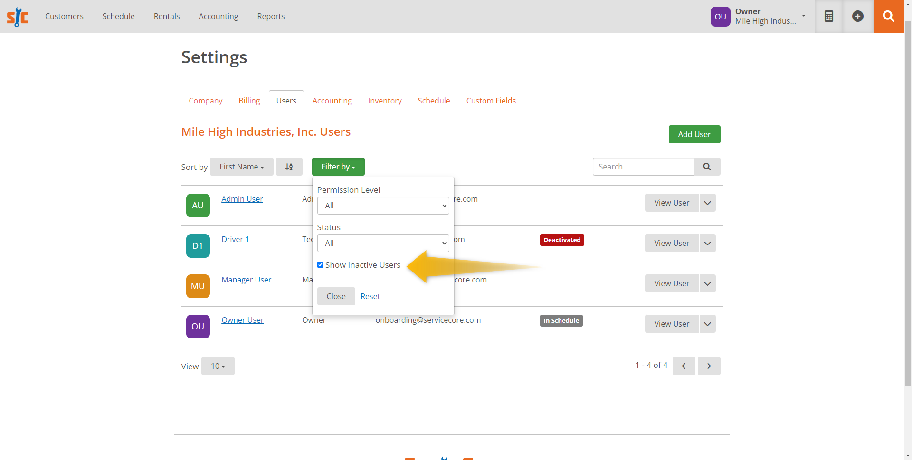
Task: Click the 1 - 4 of 4 pagination text
Action: coord(651,365)
